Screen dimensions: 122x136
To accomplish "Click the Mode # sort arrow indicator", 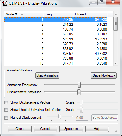I will (x=22, y=14).
